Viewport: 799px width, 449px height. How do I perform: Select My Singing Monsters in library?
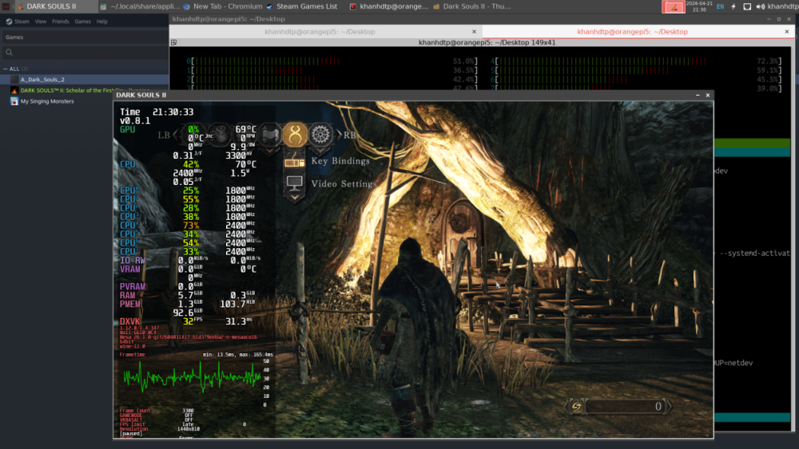pyautogui.click(x=47, y=101)
